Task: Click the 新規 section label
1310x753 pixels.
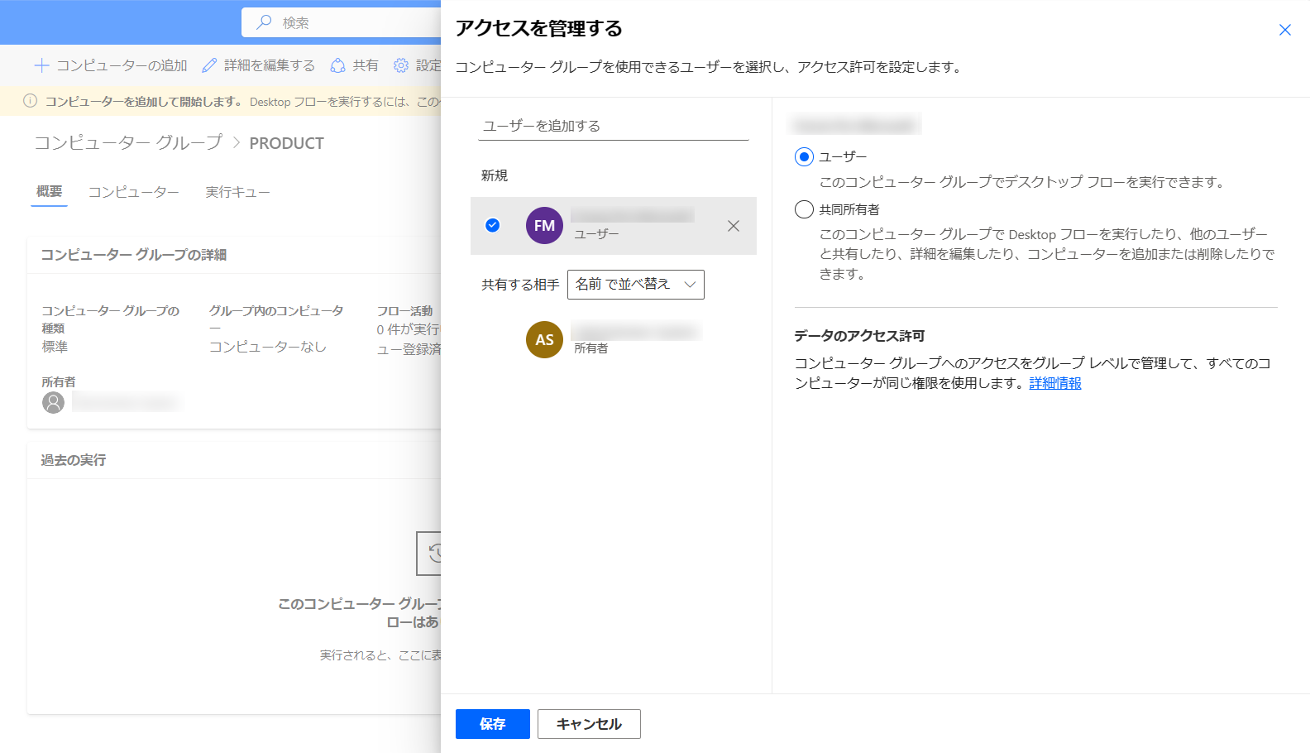Action: [x=495, y=175]
